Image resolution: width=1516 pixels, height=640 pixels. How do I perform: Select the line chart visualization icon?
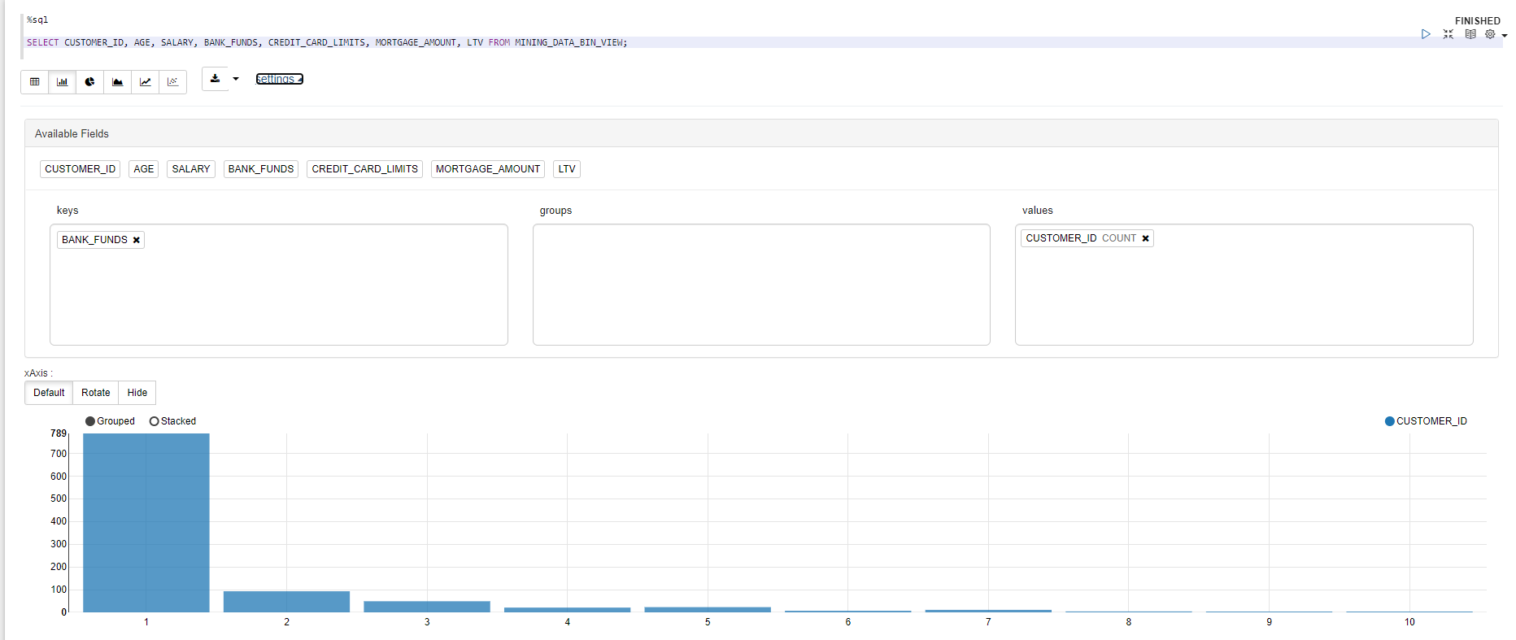pos(145,81)
